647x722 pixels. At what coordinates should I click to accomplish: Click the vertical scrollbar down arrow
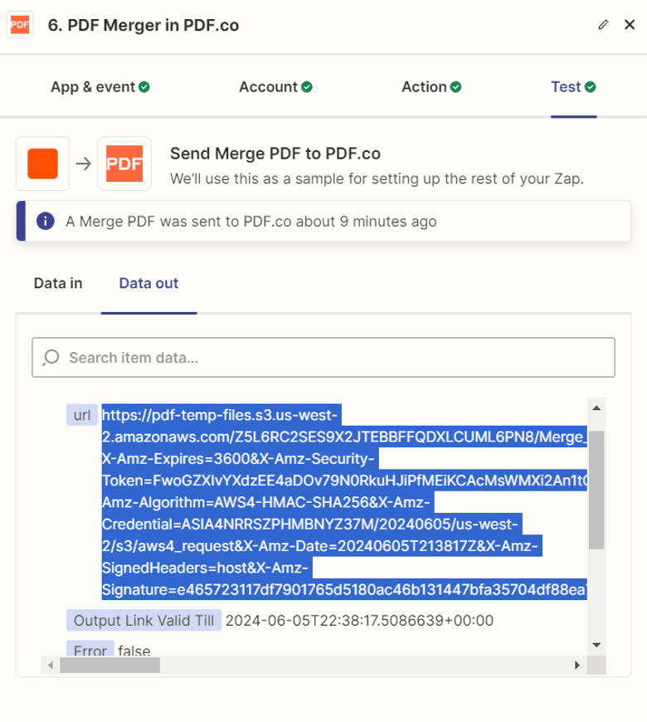(x=596, y=645)
